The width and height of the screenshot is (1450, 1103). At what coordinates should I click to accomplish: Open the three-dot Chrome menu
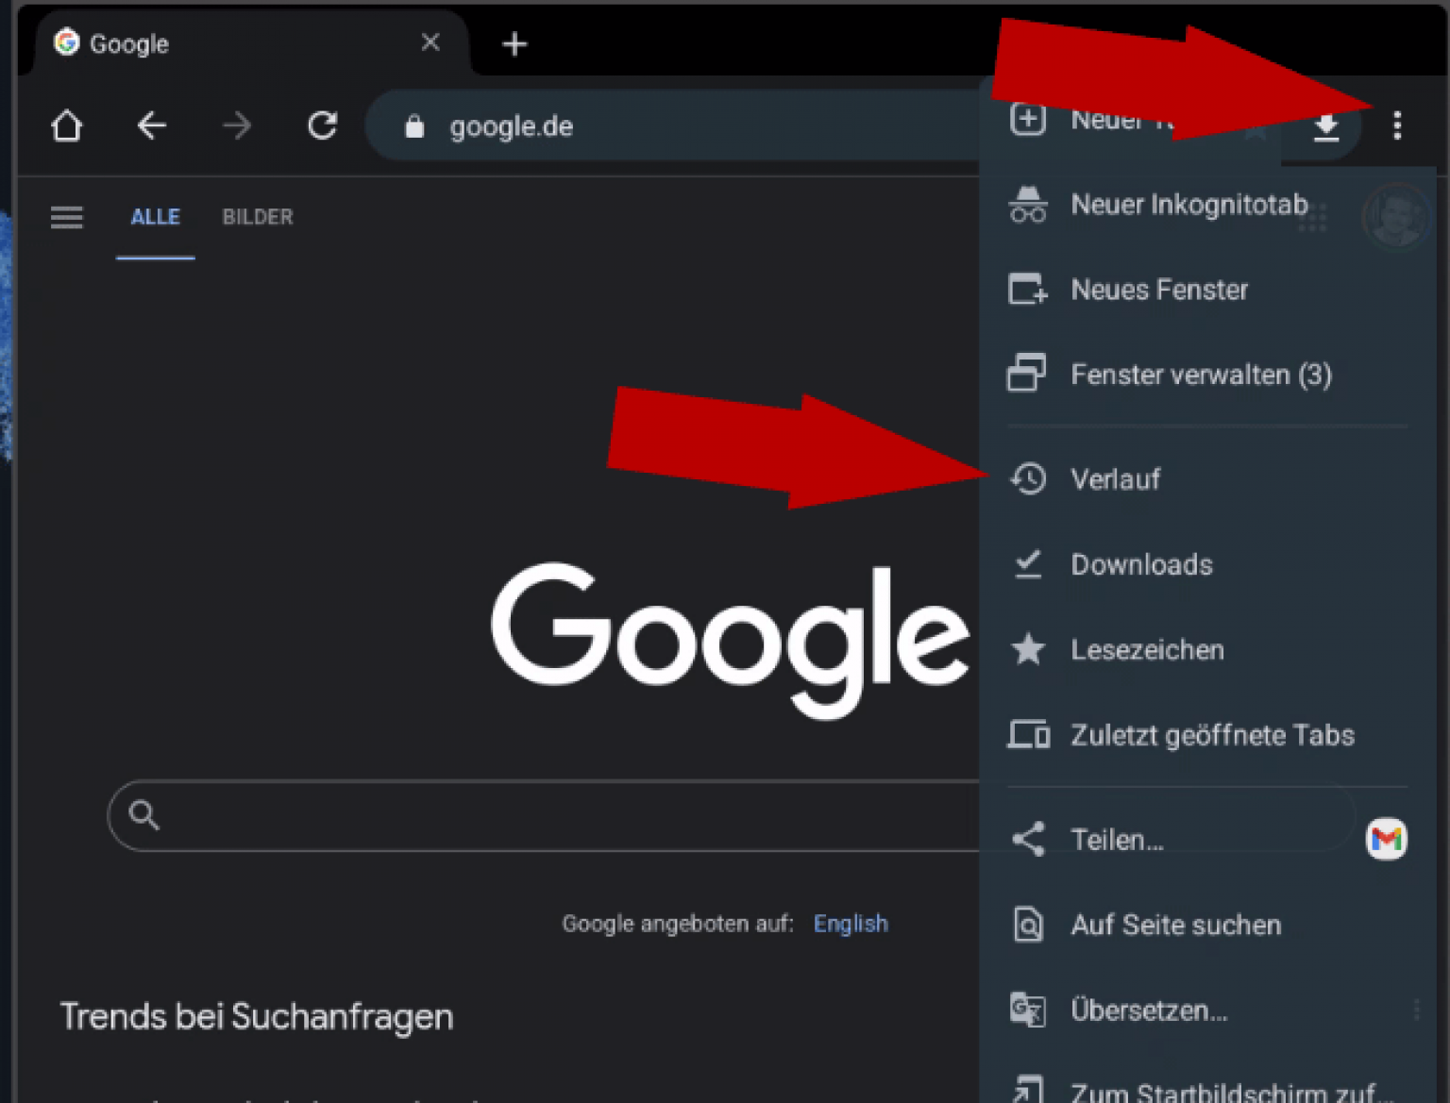point(1397,125)
